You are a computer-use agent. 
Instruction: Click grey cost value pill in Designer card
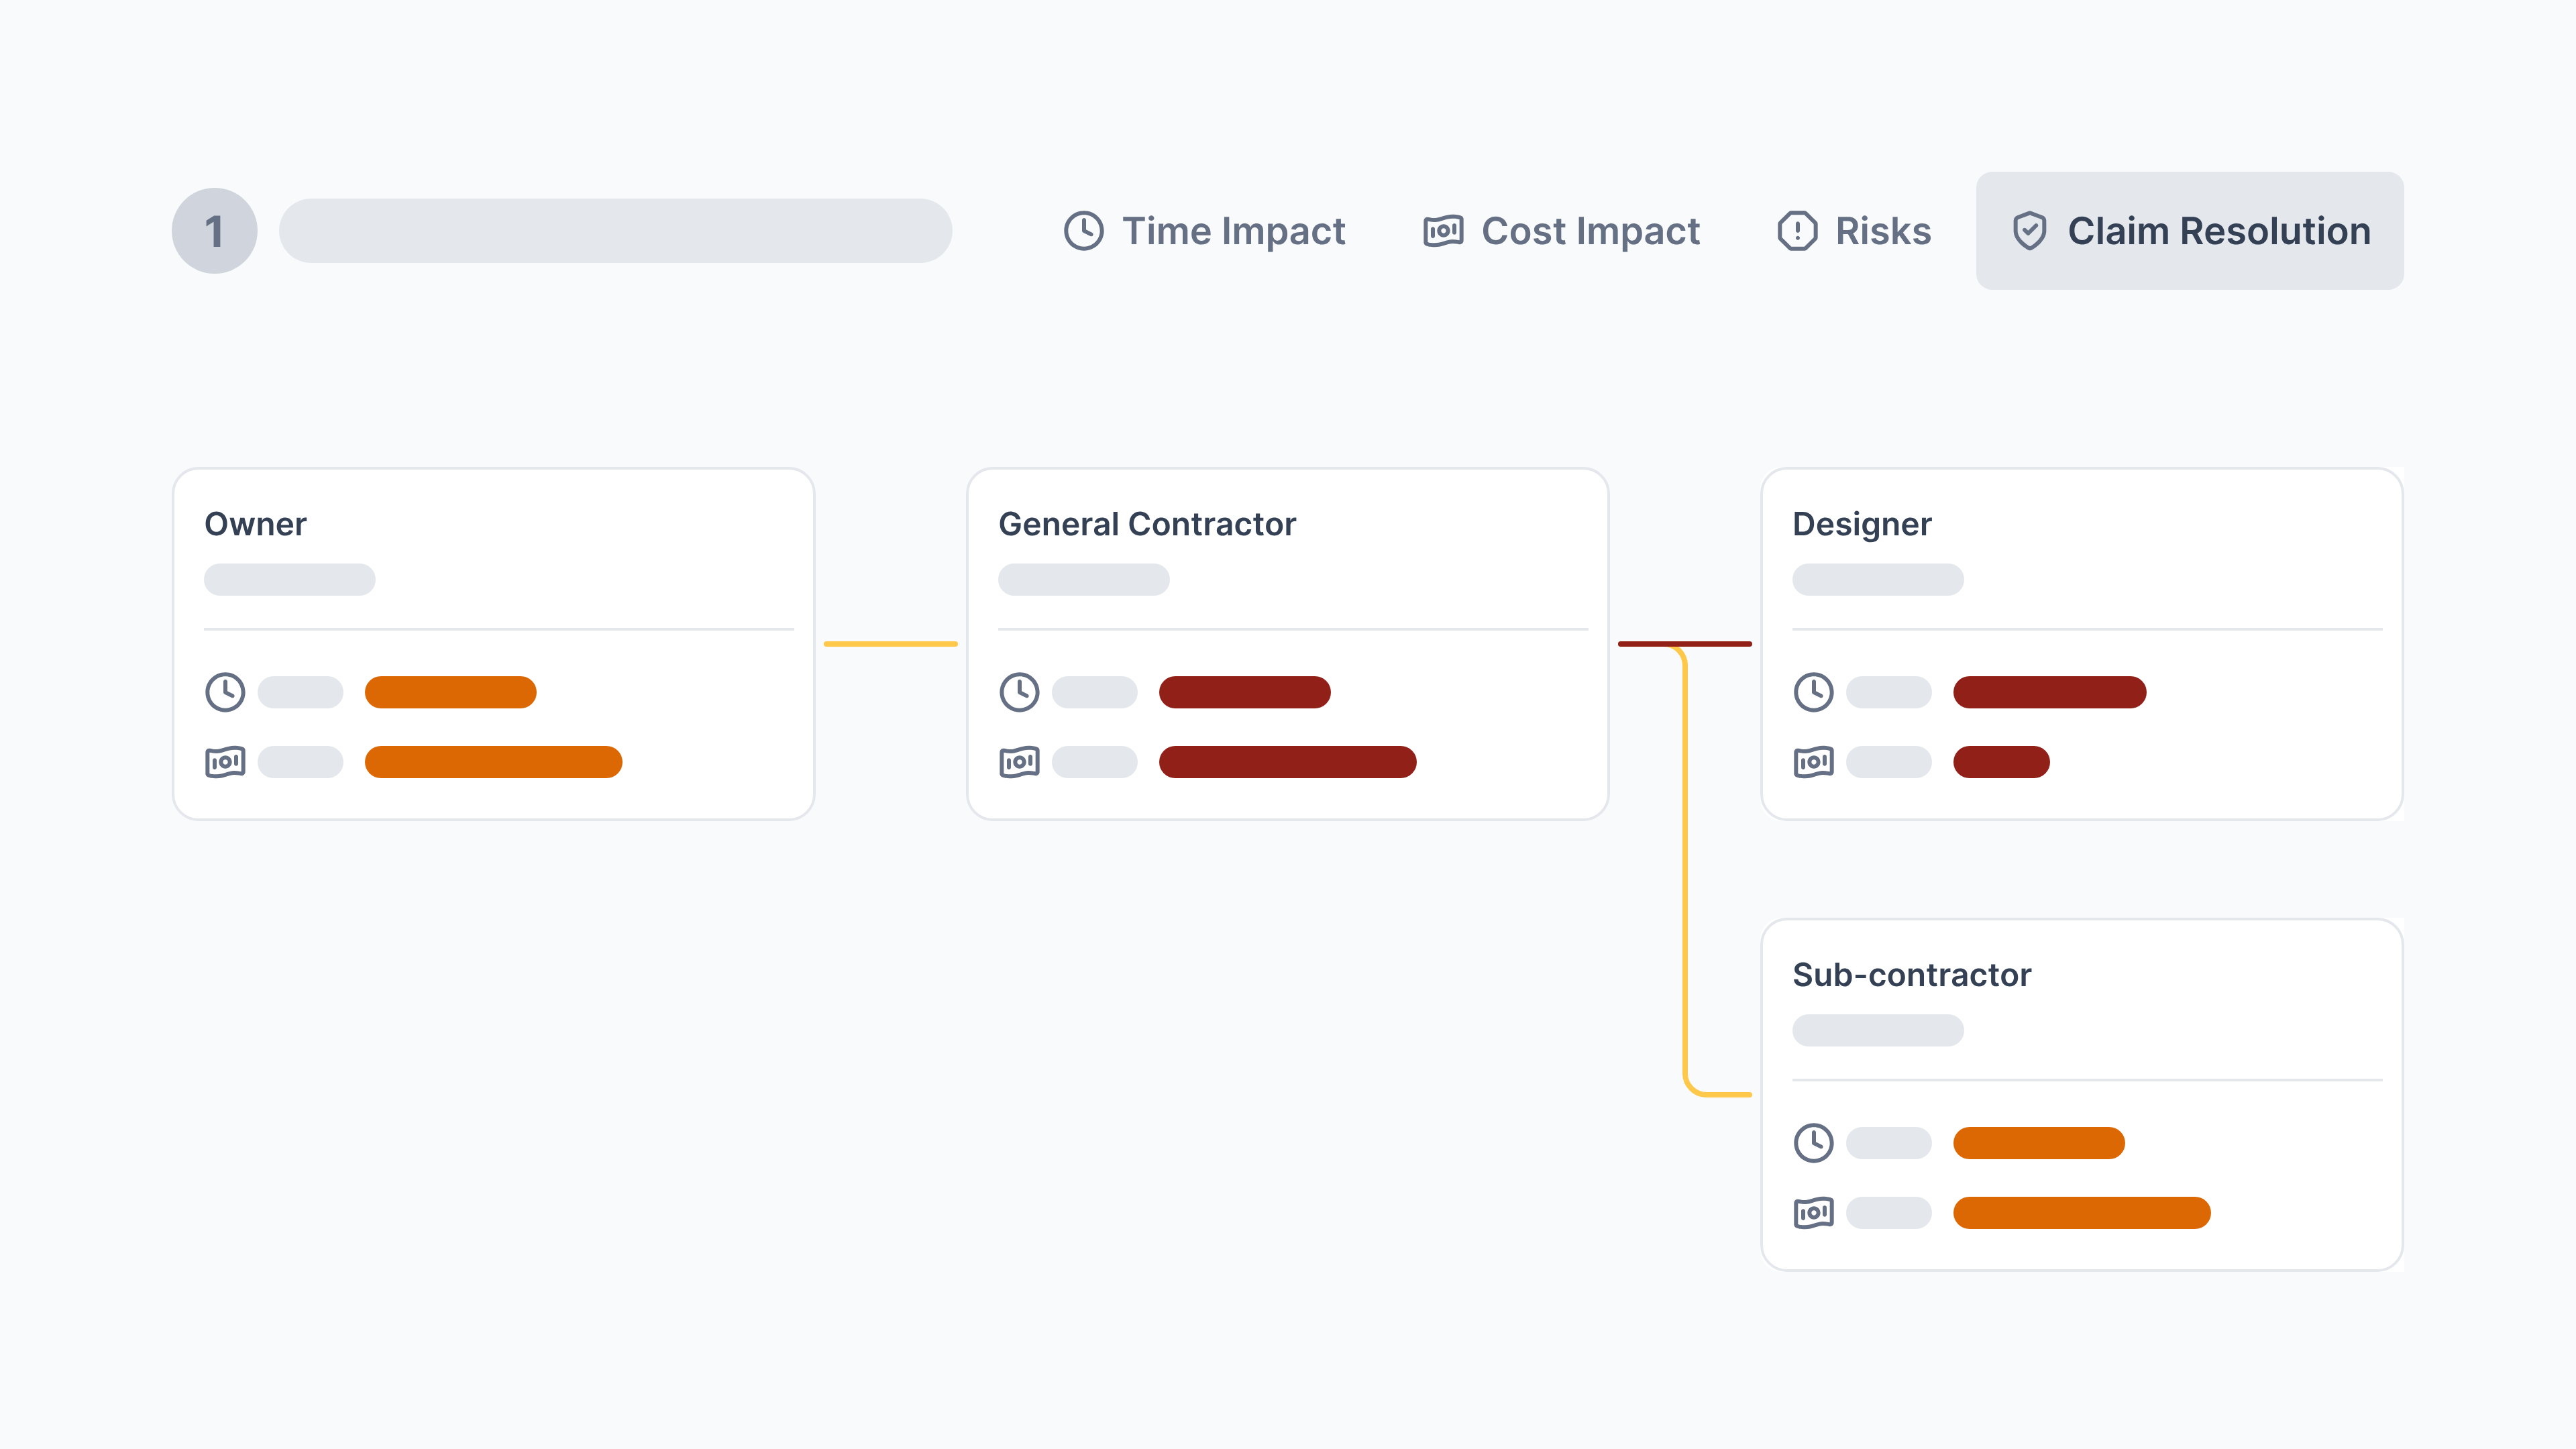click(x=1889, y=762)
